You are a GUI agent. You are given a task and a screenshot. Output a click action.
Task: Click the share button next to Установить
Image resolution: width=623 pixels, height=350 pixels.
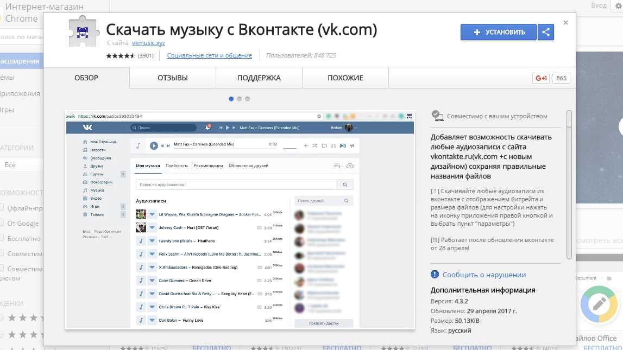[546, 32]
